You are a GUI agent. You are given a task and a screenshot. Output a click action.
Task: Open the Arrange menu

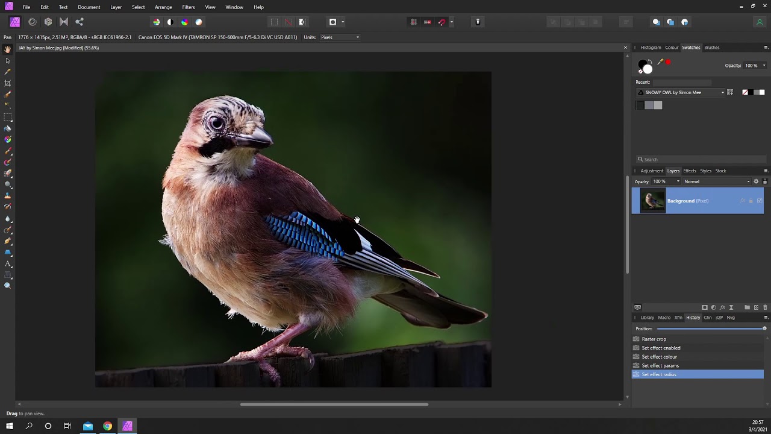tap(163, 7)
